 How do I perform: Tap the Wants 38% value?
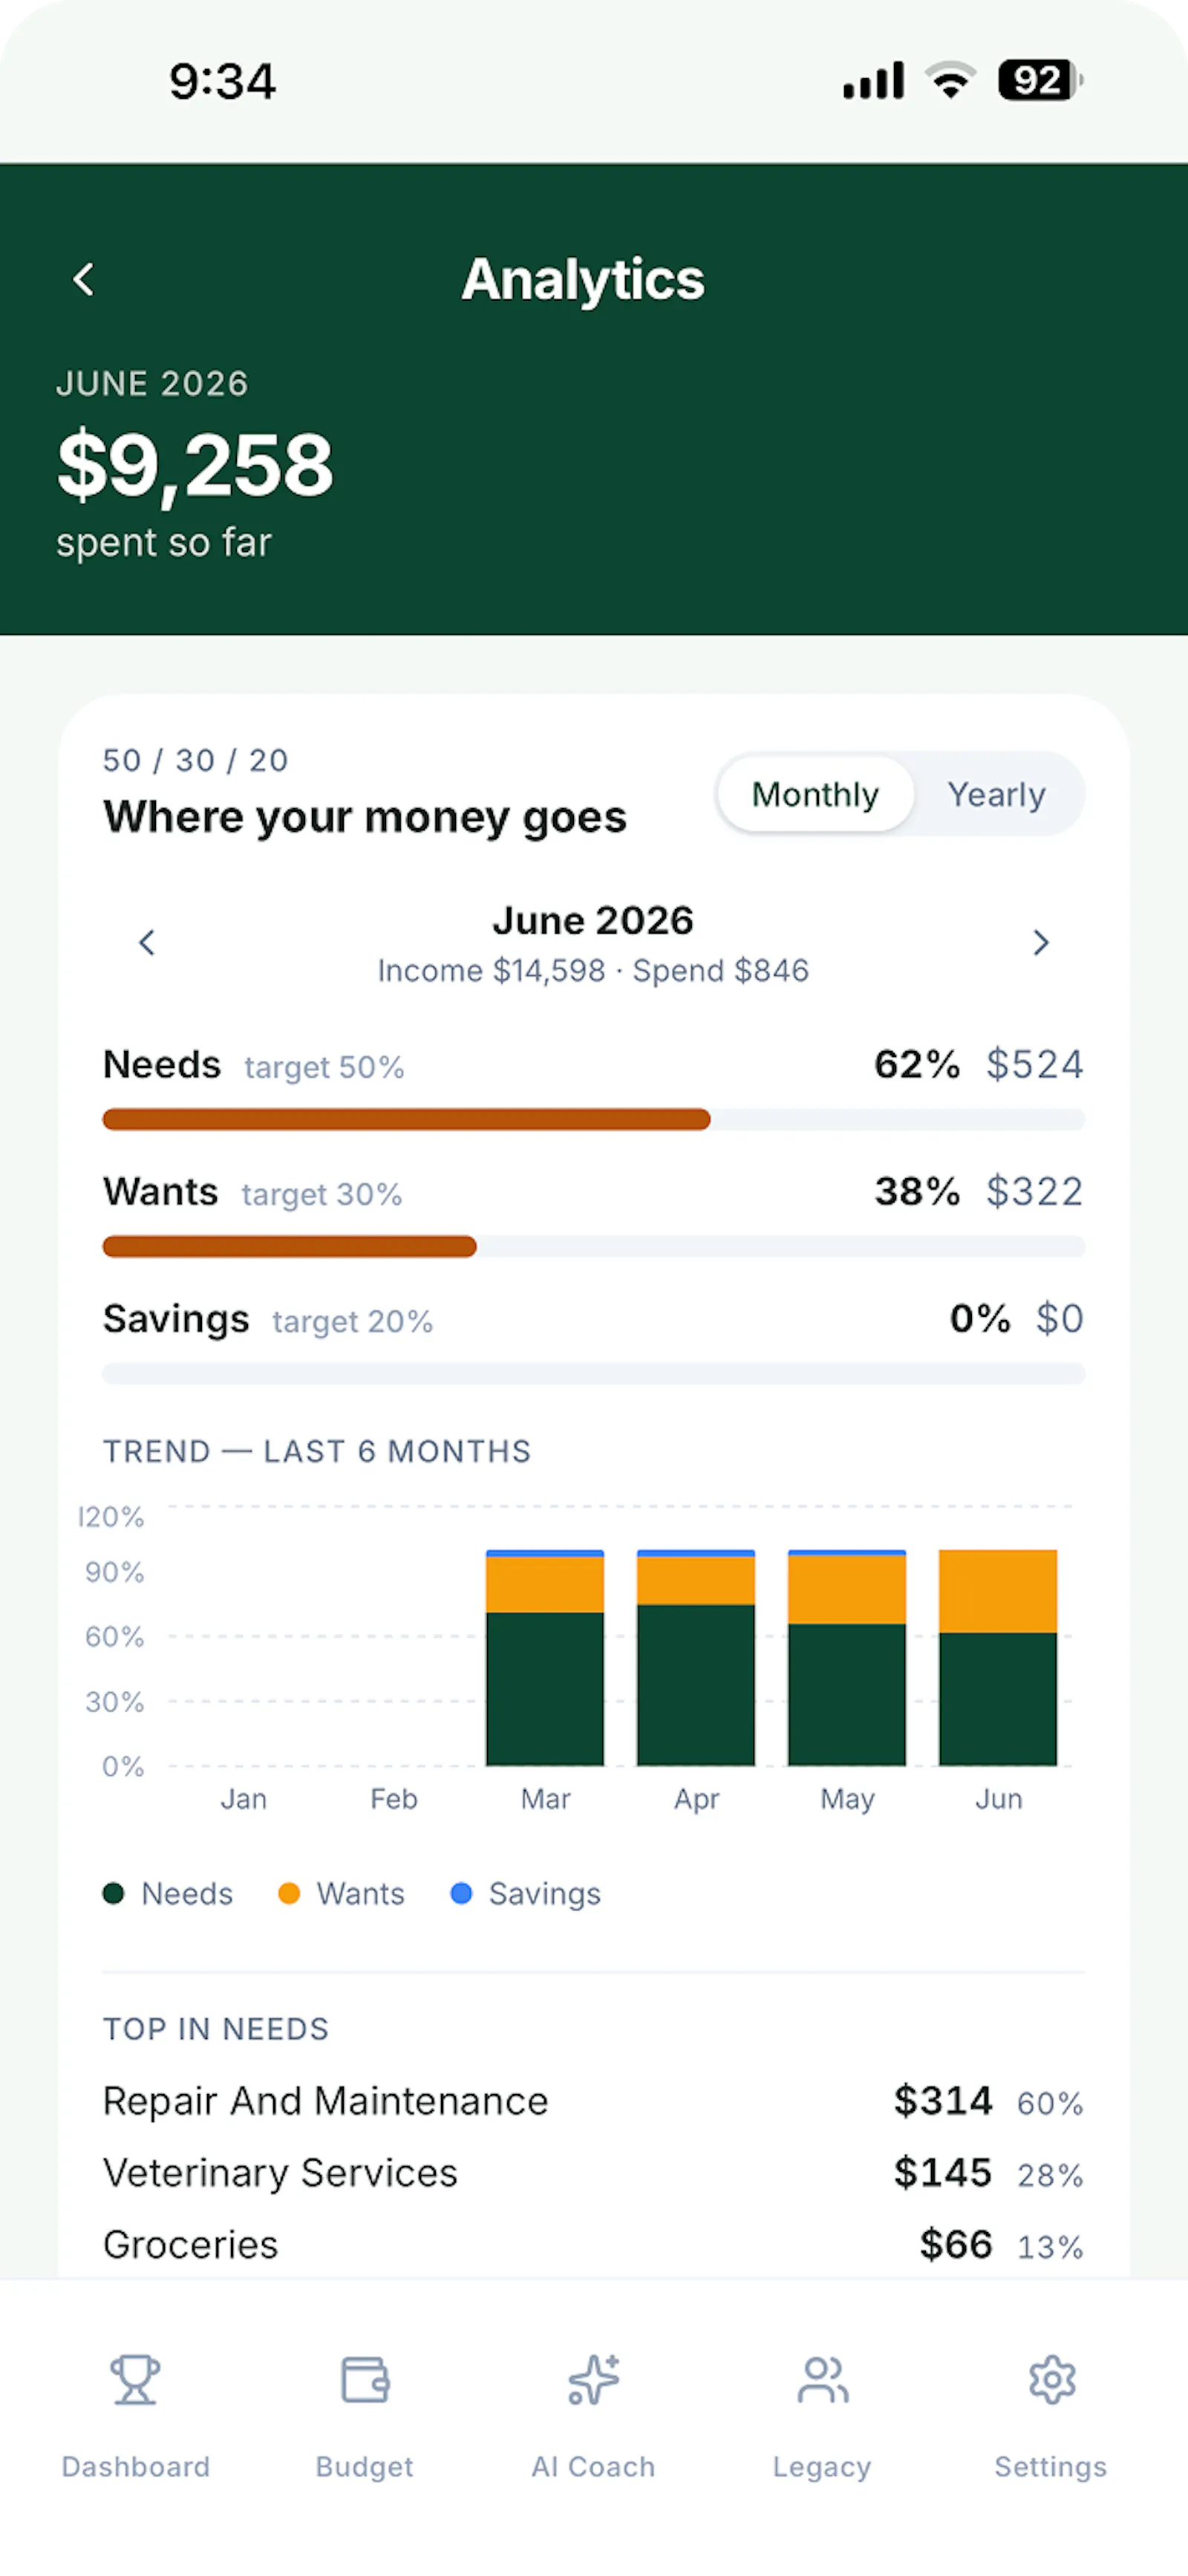917,1191
